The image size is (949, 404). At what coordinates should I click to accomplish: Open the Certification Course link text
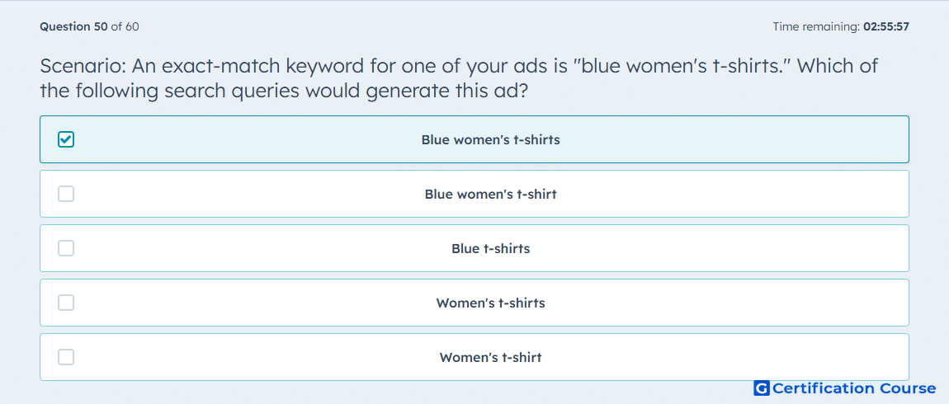pyautogui.click(x=854, y=388)
